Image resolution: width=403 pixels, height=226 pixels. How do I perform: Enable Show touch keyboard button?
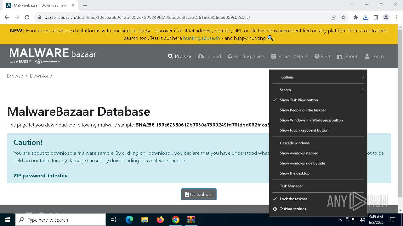[x=318, y=130]
